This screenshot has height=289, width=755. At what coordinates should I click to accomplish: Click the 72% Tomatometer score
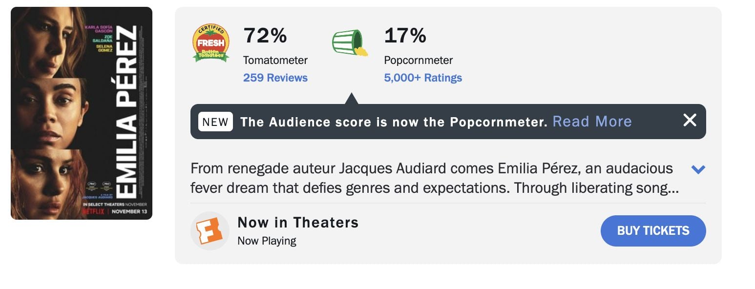point(265,35)
